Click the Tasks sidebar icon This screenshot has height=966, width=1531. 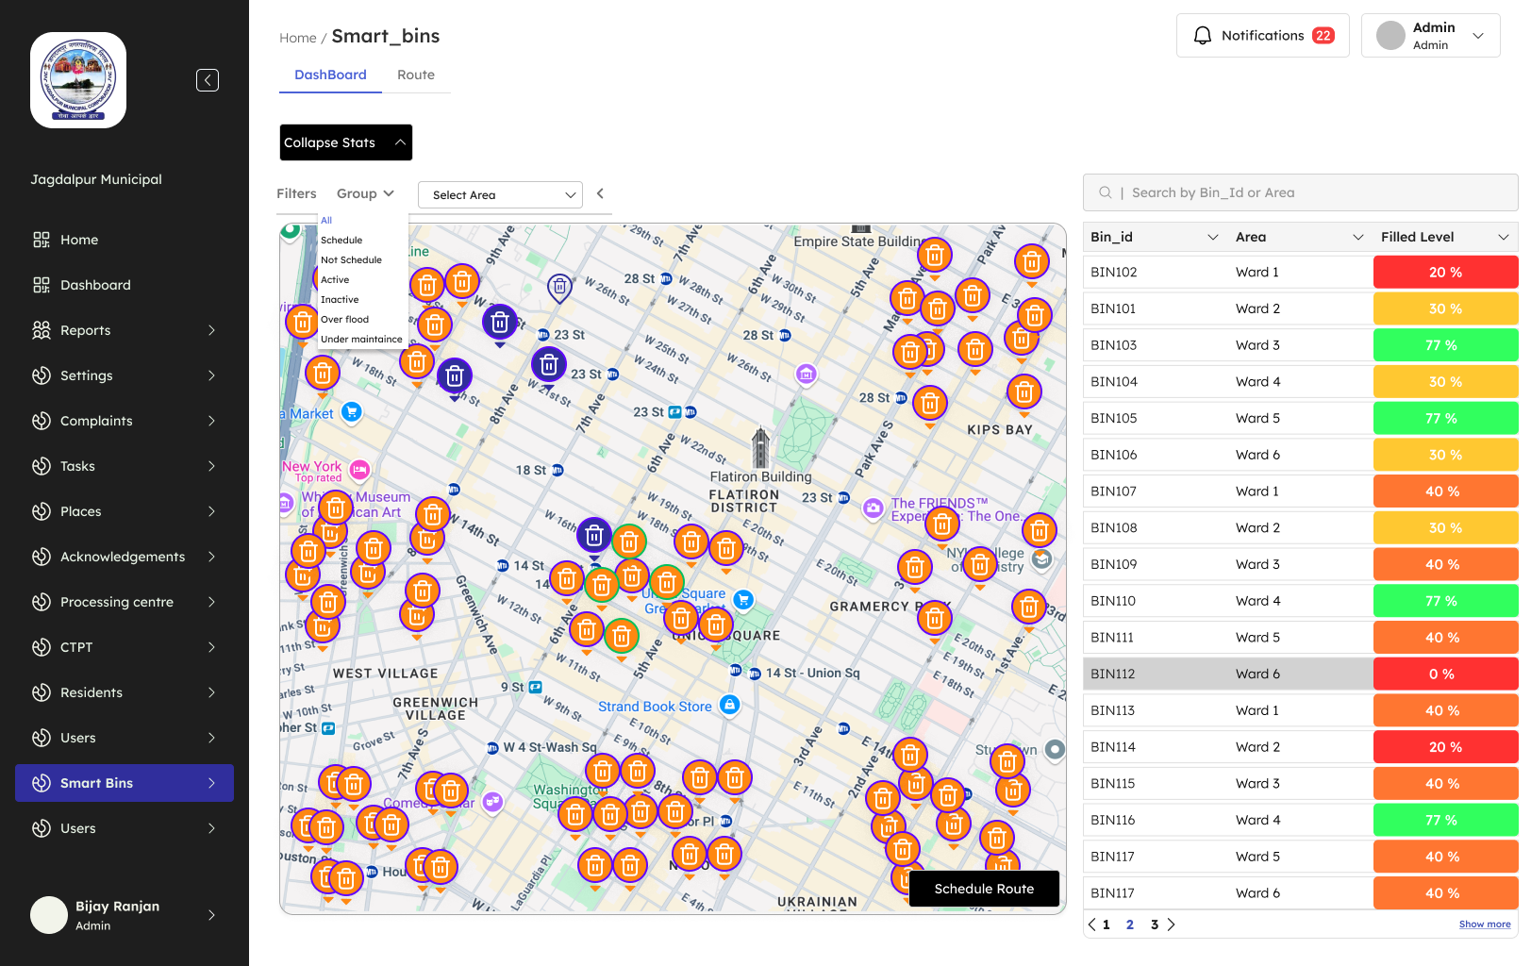point(42,466)
